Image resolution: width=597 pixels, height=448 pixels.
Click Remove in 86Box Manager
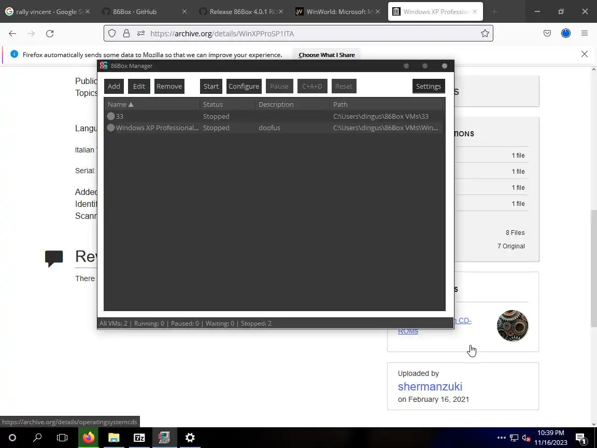(169, 86)
